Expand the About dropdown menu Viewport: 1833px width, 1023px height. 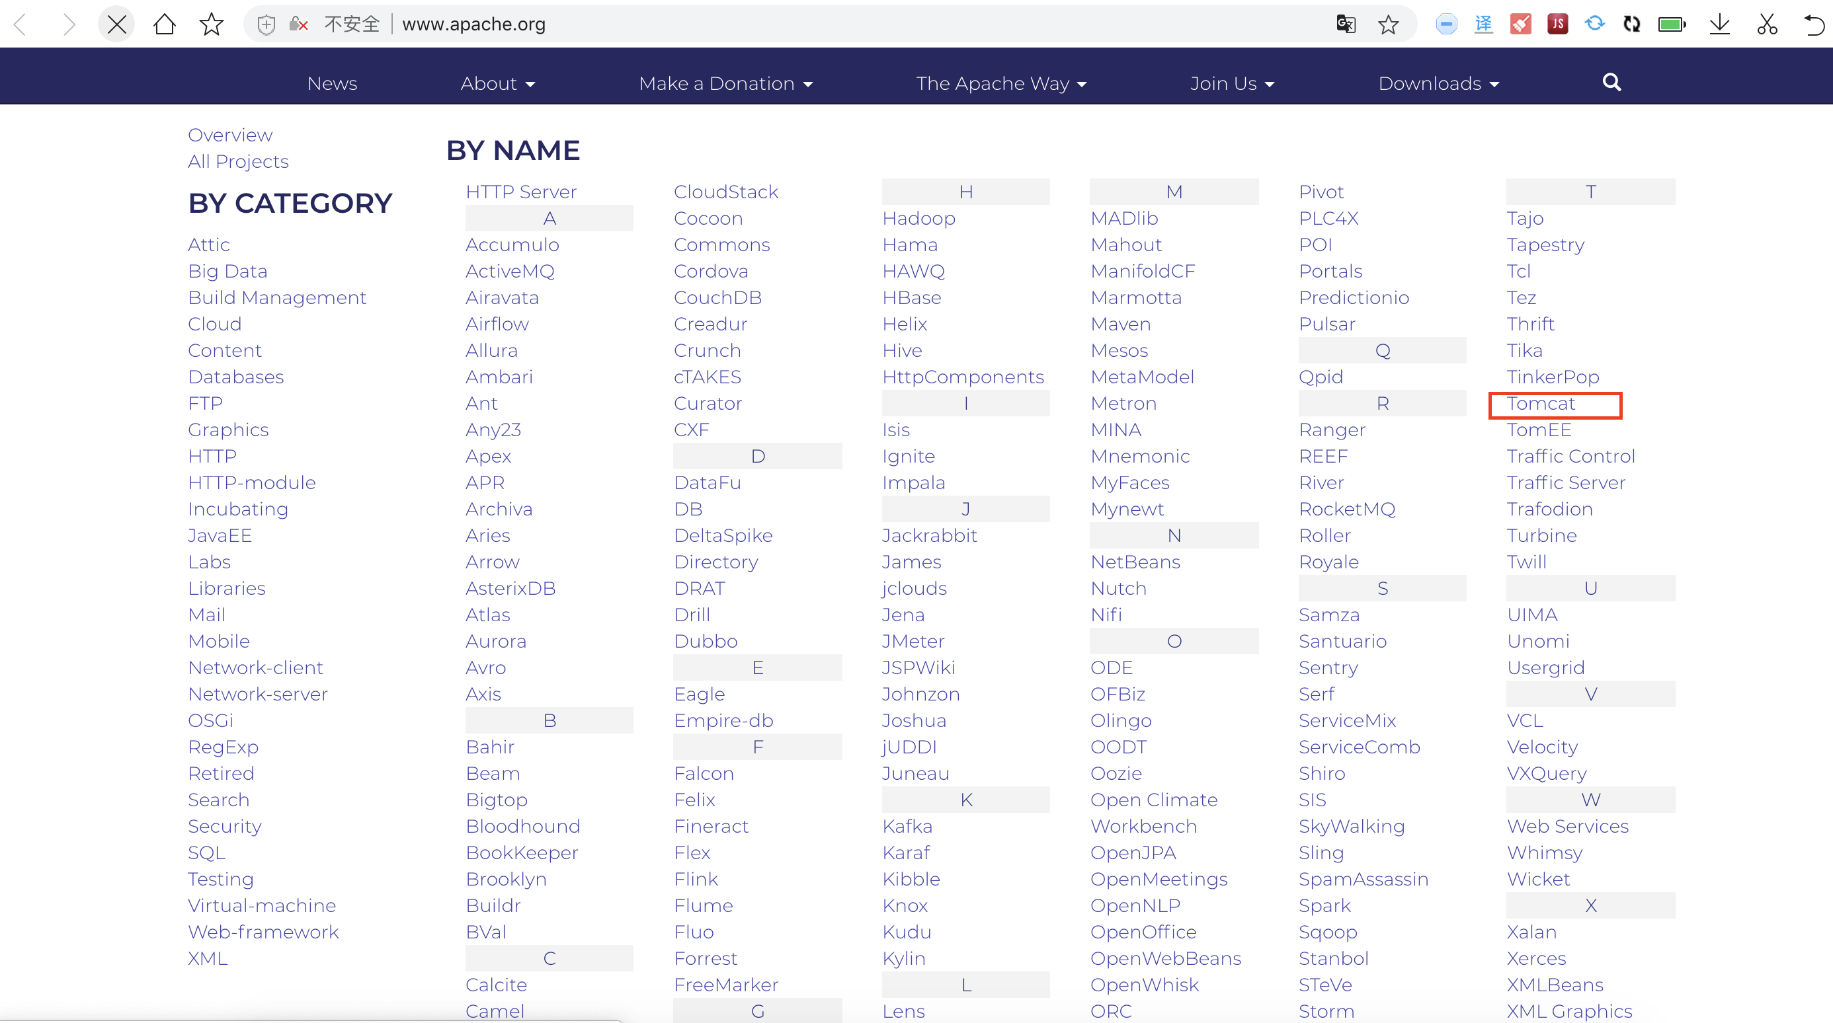[x=497, y=83]
